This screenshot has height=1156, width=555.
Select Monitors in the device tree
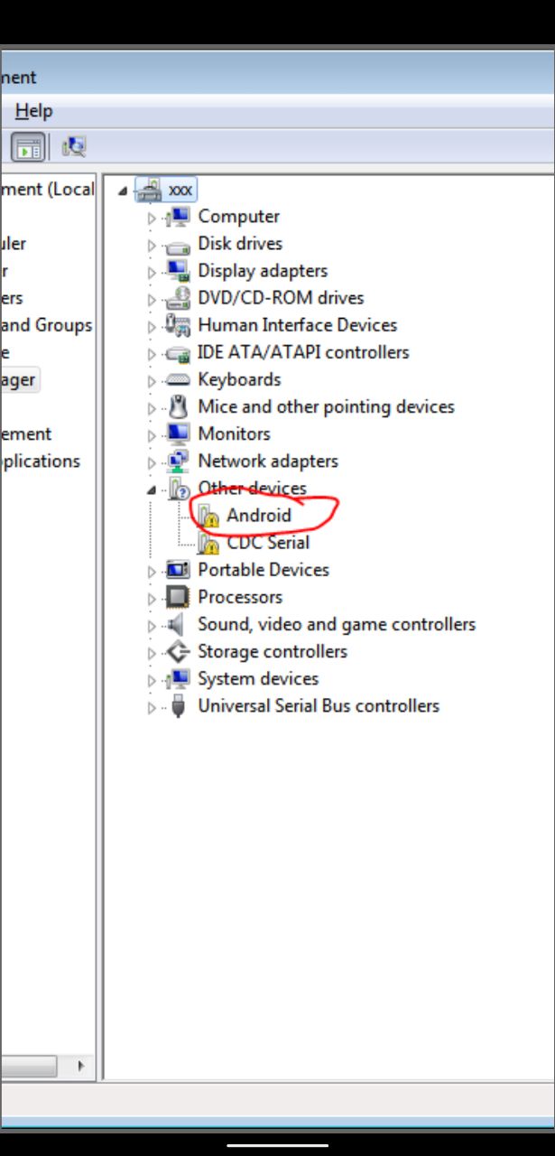(234, 433)
